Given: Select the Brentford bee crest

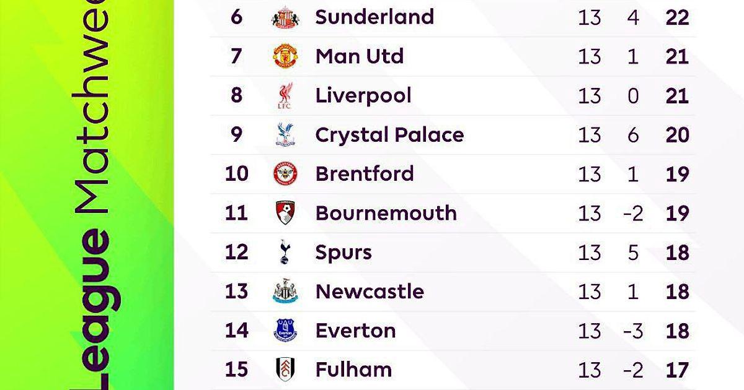Looking at the screenshot, I should coord(285,174).
